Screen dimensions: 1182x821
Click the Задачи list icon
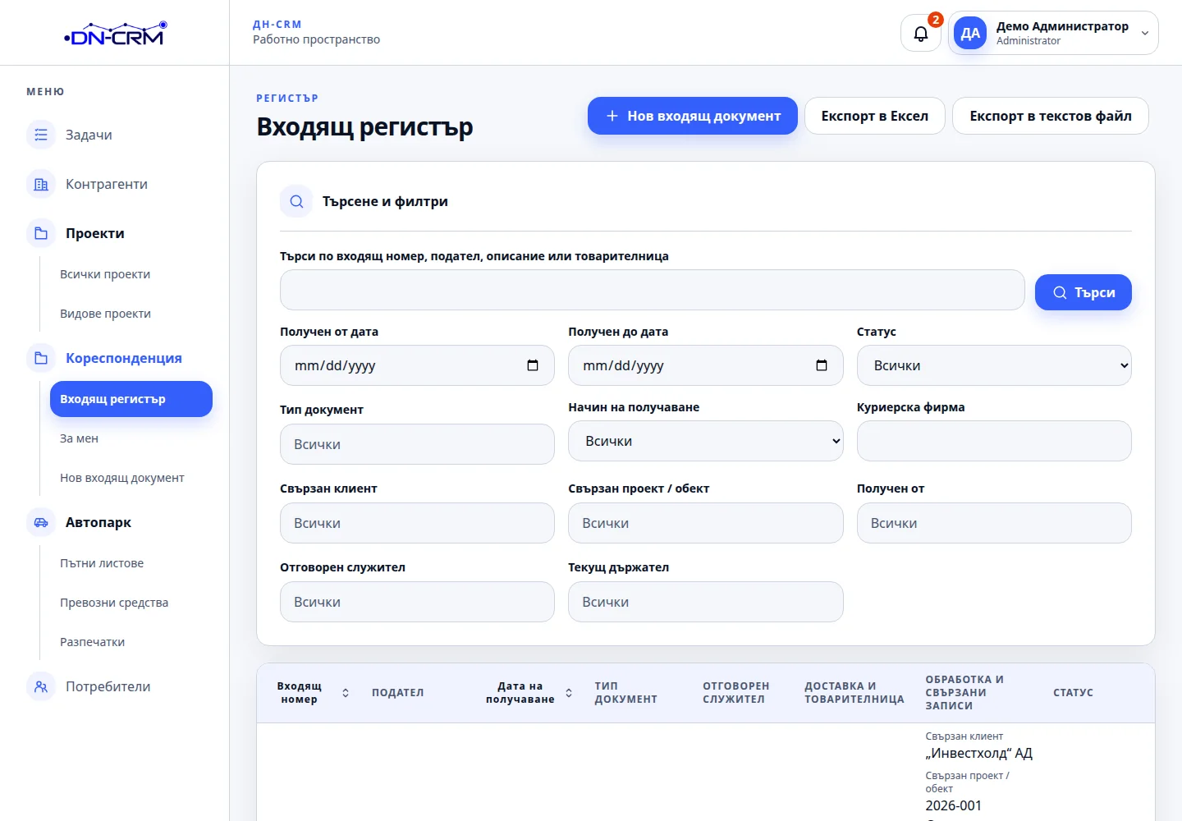(41, 135)
